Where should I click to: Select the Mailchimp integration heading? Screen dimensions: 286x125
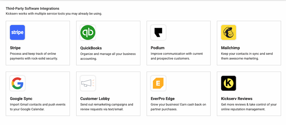(230, 48)
